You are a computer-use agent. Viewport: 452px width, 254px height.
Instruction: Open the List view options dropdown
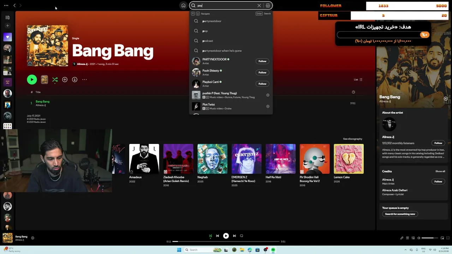[x=358, y=80]
